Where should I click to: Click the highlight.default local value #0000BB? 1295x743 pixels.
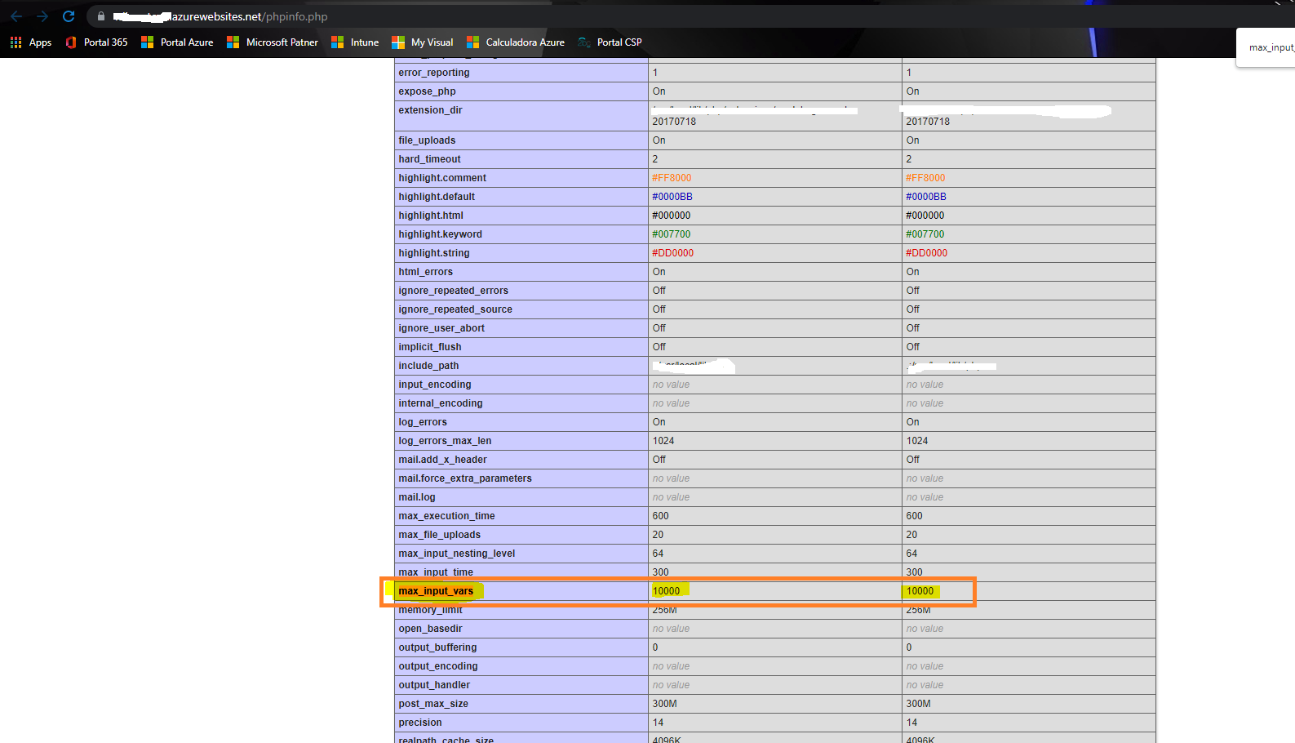672,197
